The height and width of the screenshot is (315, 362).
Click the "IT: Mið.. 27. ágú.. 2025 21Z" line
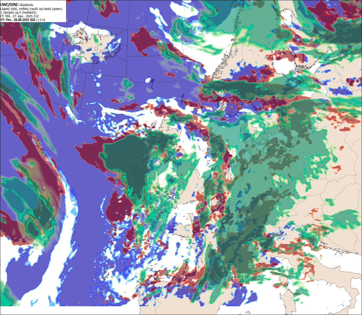(20, 16)
